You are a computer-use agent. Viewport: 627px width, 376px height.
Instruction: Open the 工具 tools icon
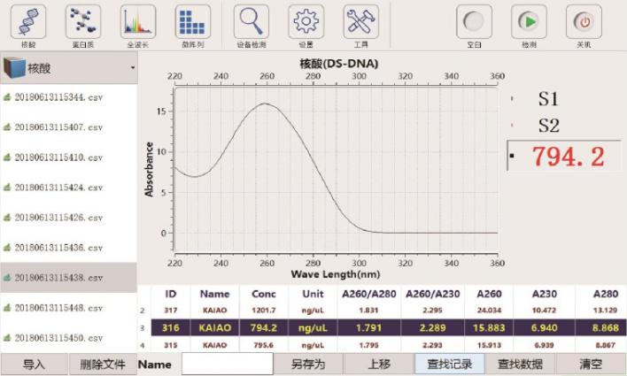coord(361,22)
